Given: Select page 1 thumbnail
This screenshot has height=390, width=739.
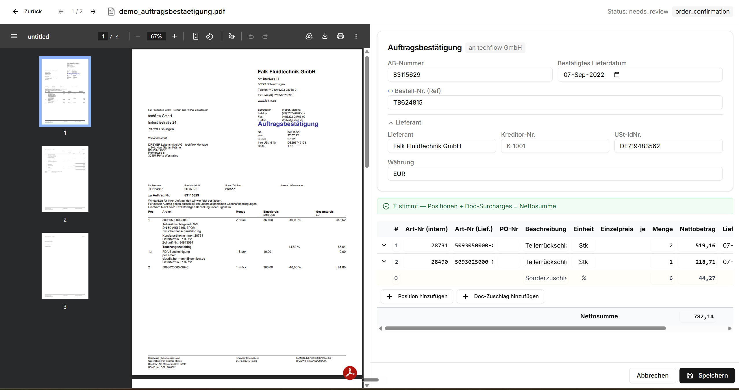Looking at the screenshot, I should pyautogui.click(x=65, y=92).
